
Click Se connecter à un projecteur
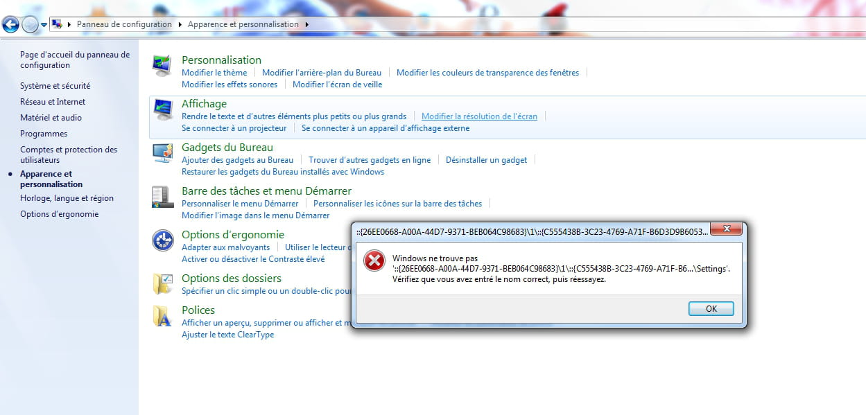(x=234, y=128)
